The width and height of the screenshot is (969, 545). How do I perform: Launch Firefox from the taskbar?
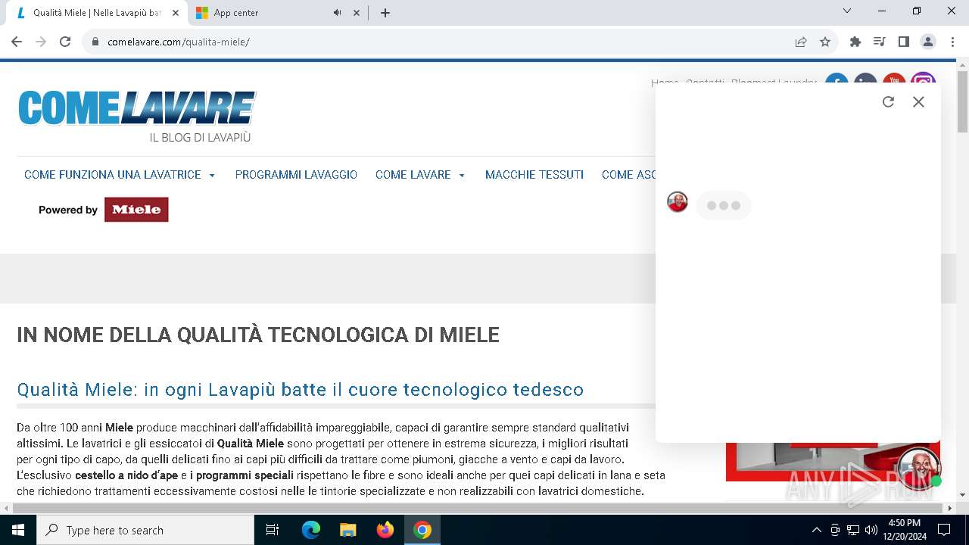coord(385,530)
